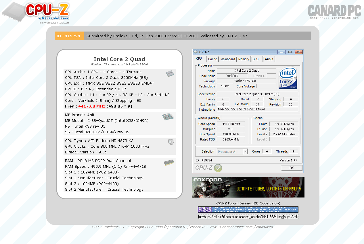This screenshot has width=364, height=244.
Task: Click the CPU-Z validator forum banner image
Action: (248, 210)
